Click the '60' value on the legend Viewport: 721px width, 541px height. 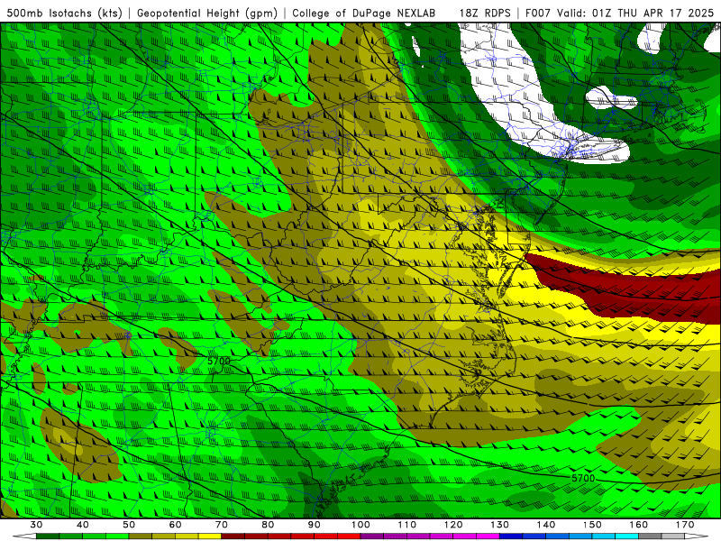[175, 525]
